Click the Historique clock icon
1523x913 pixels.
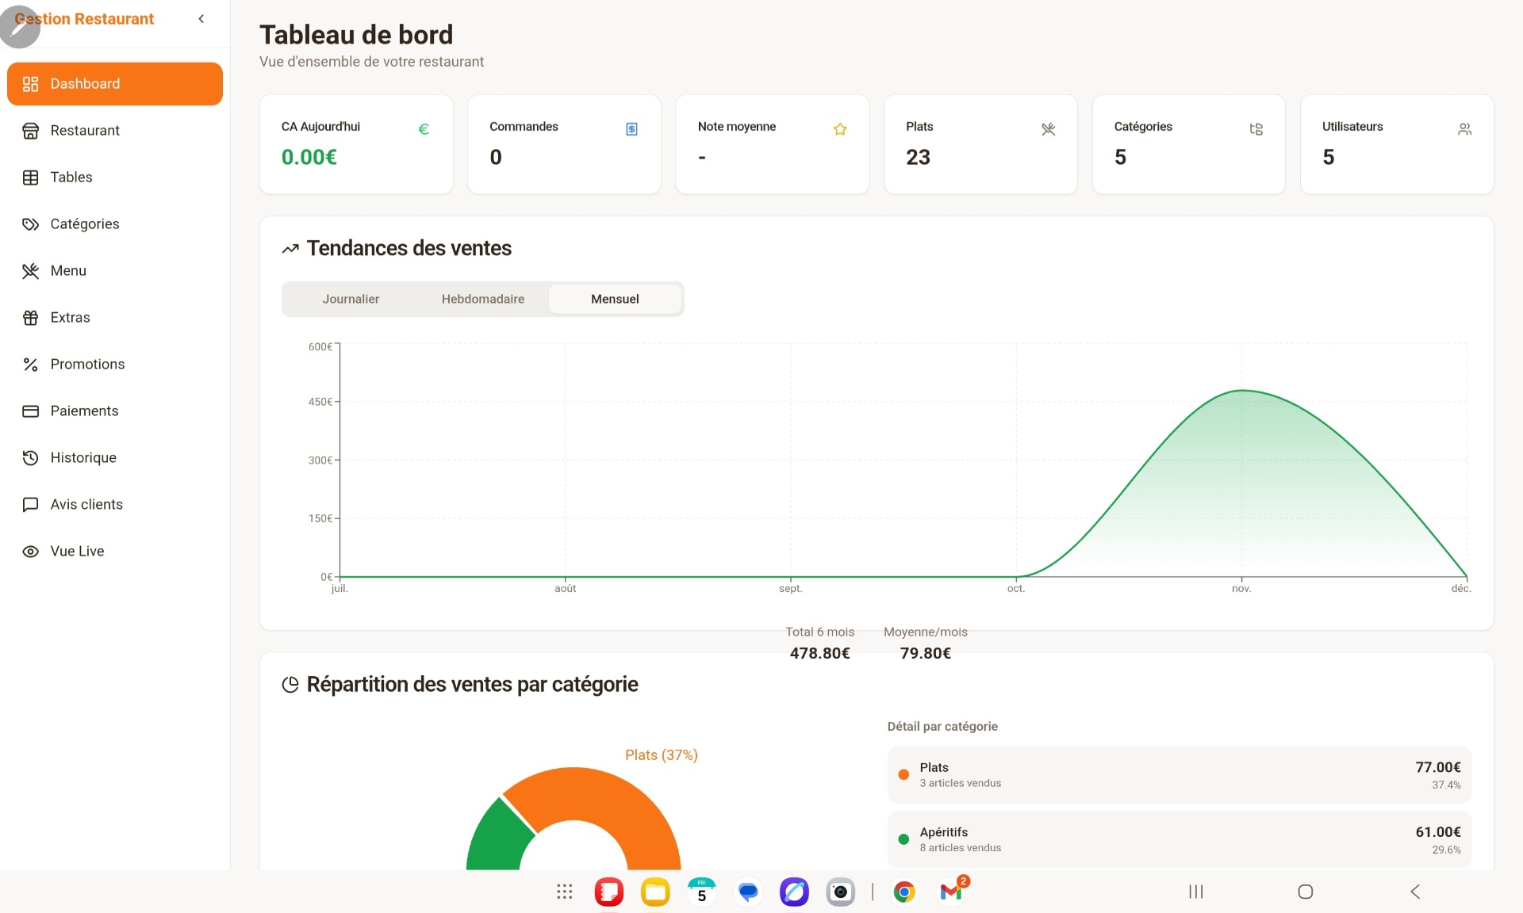point(31,458)
